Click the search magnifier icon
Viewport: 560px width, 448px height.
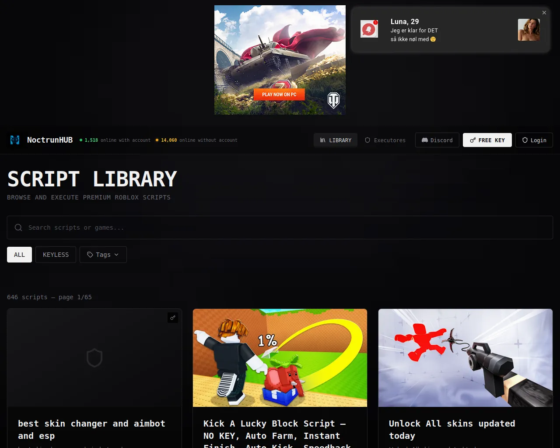(18, 227)
